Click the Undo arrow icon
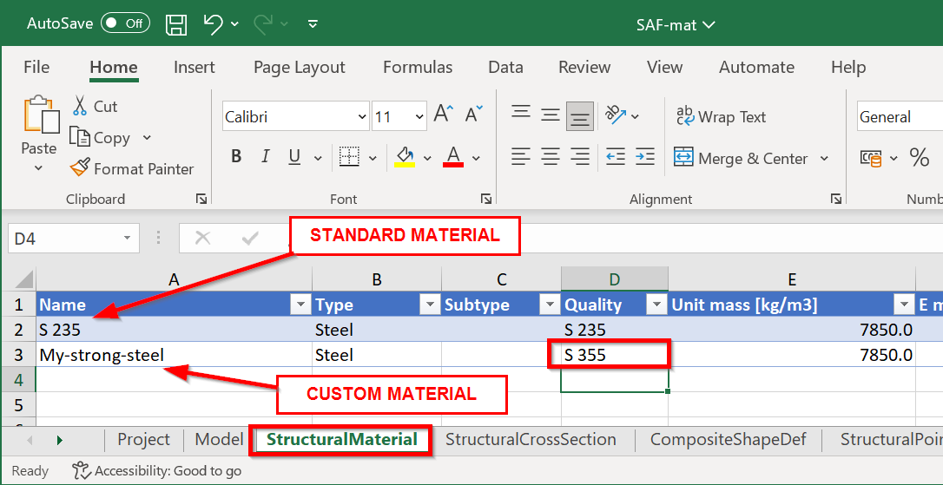943x485 pixels. click(x=213, y=24)
